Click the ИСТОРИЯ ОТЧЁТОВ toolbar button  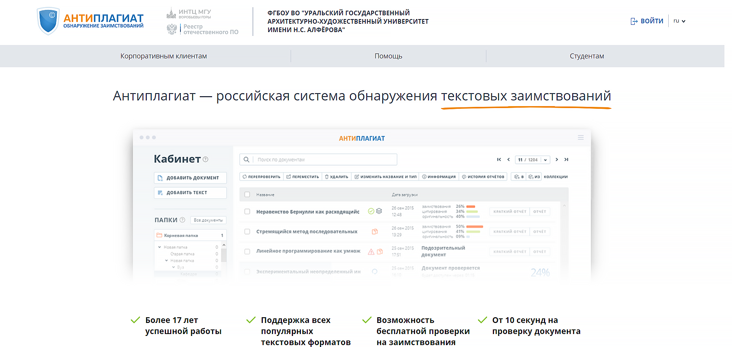click(x=483, y=177)
